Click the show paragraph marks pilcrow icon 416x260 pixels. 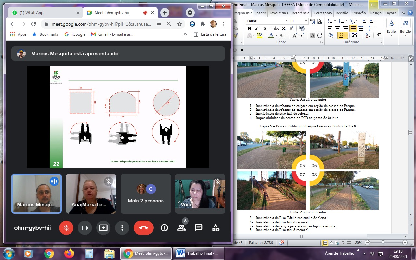tap(379, 35)
